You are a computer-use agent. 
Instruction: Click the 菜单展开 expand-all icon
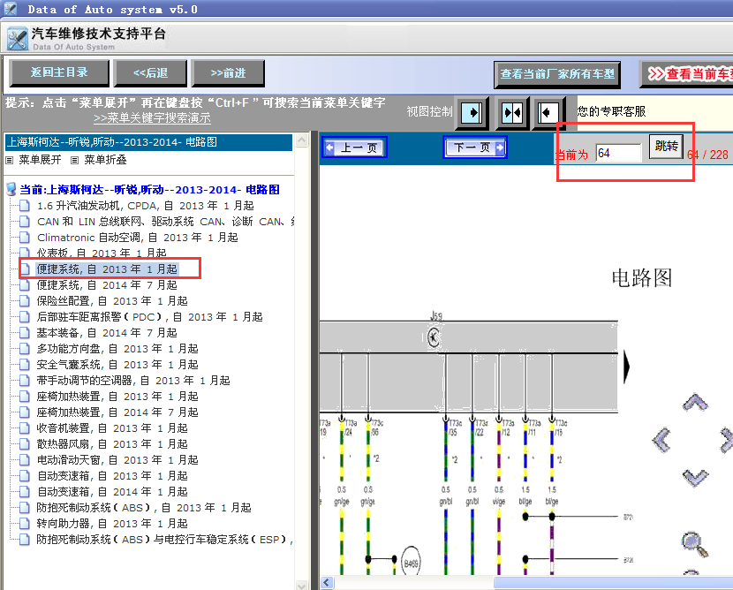click(x=10, y=161)
